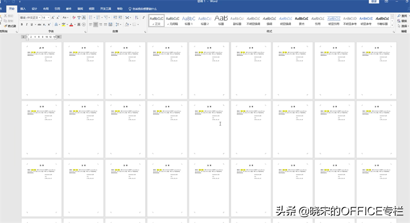Toggle Italic formatting

point(28,25)
